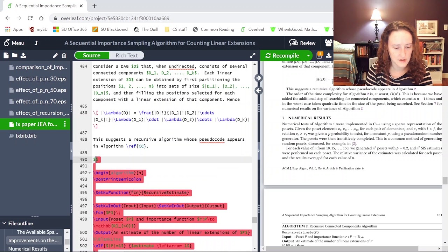448x252 pixels.
Task: Download the PDF icon
Action: pyautogui.click(x=329, y=55)
